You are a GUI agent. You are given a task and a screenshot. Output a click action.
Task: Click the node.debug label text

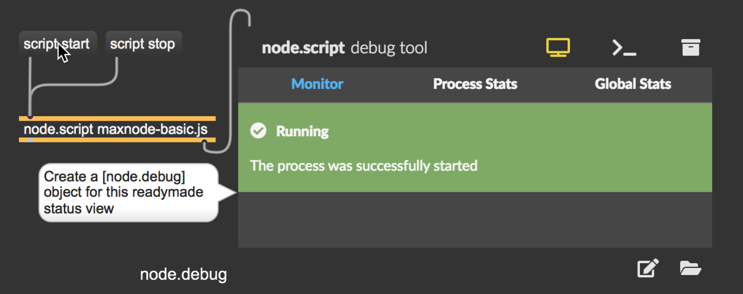point(183,274)
